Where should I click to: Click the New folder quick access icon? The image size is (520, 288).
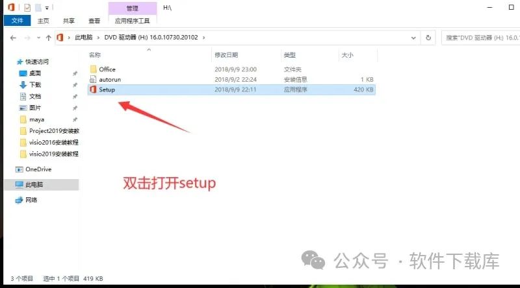click(x=38, y=7)
